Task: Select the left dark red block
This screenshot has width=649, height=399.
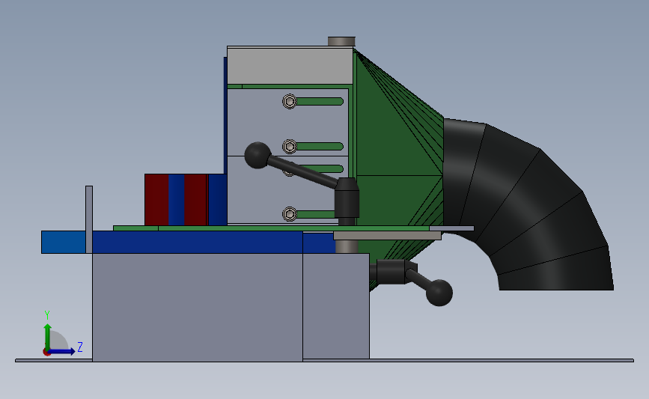Action: click(x=156, y=200)
